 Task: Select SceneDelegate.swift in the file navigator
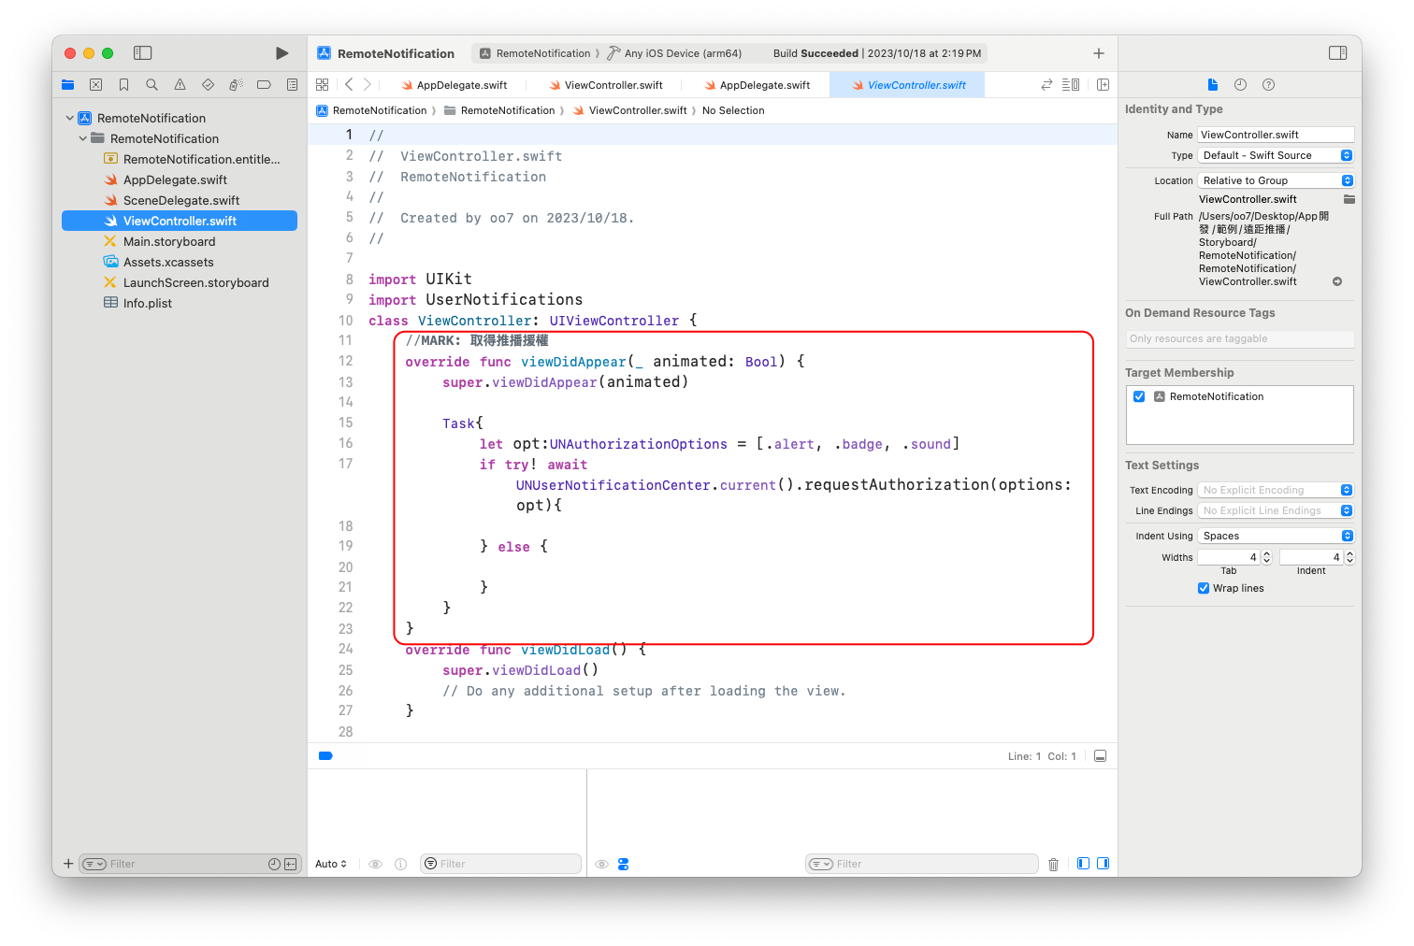coord(181,200)
